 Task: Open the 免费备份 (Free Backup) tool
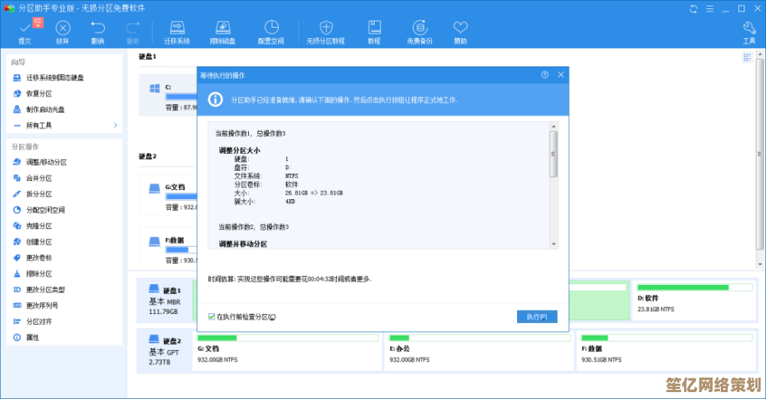point(419,28)
